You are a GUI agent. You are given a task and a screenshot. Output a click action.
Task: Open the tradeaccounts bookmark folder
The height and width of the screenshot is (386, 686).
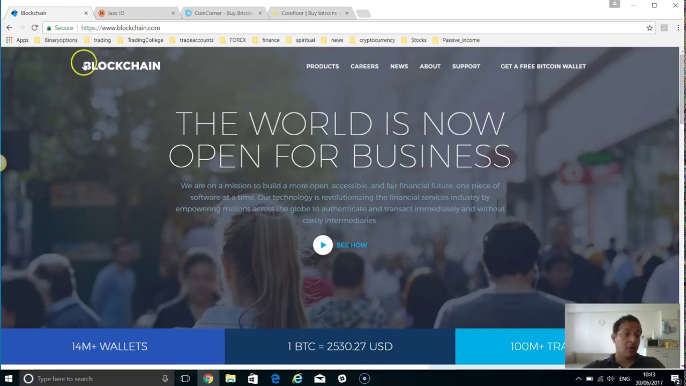(x=191, y=40)
